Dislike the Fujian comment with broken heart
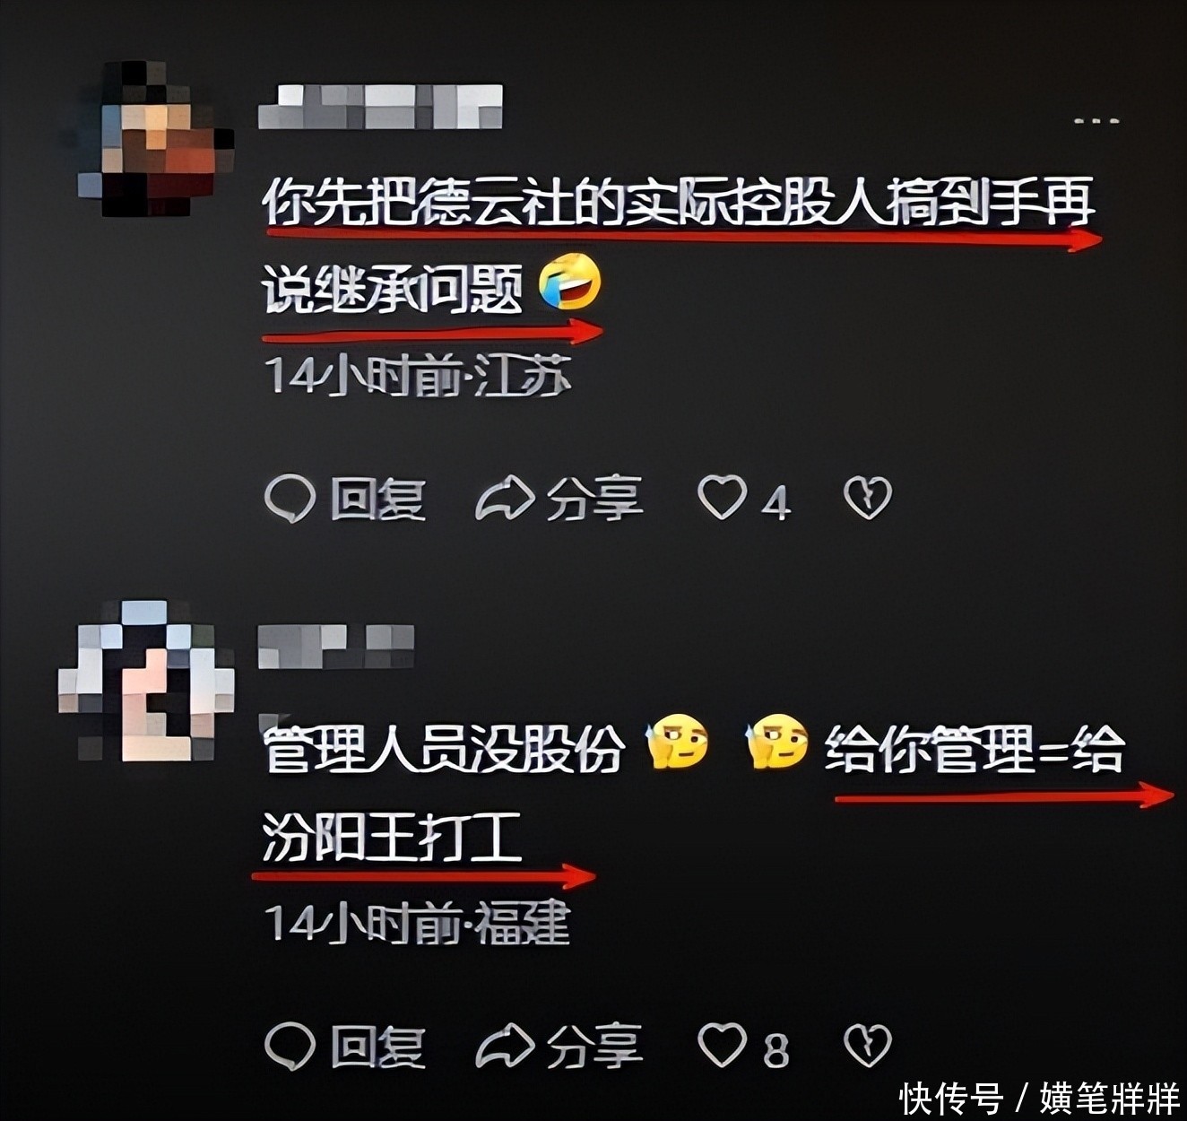1187x1121 pixels. pyautogui.click(x=868, y=1046)
